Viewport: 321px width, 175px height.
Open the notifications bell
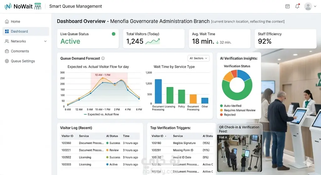click(297, 6)
